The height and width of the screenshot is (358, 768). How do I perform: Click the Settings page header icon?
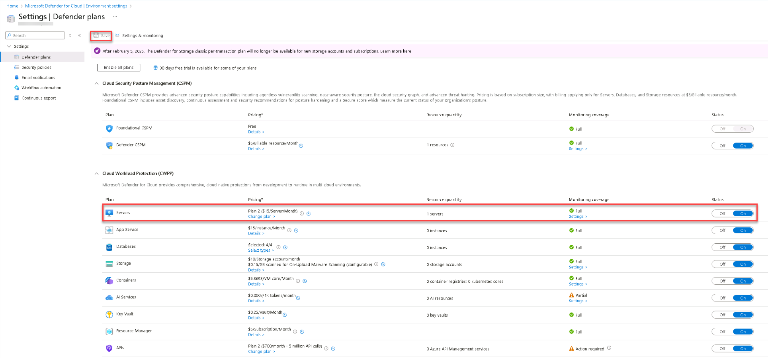[x=11, y=19]
